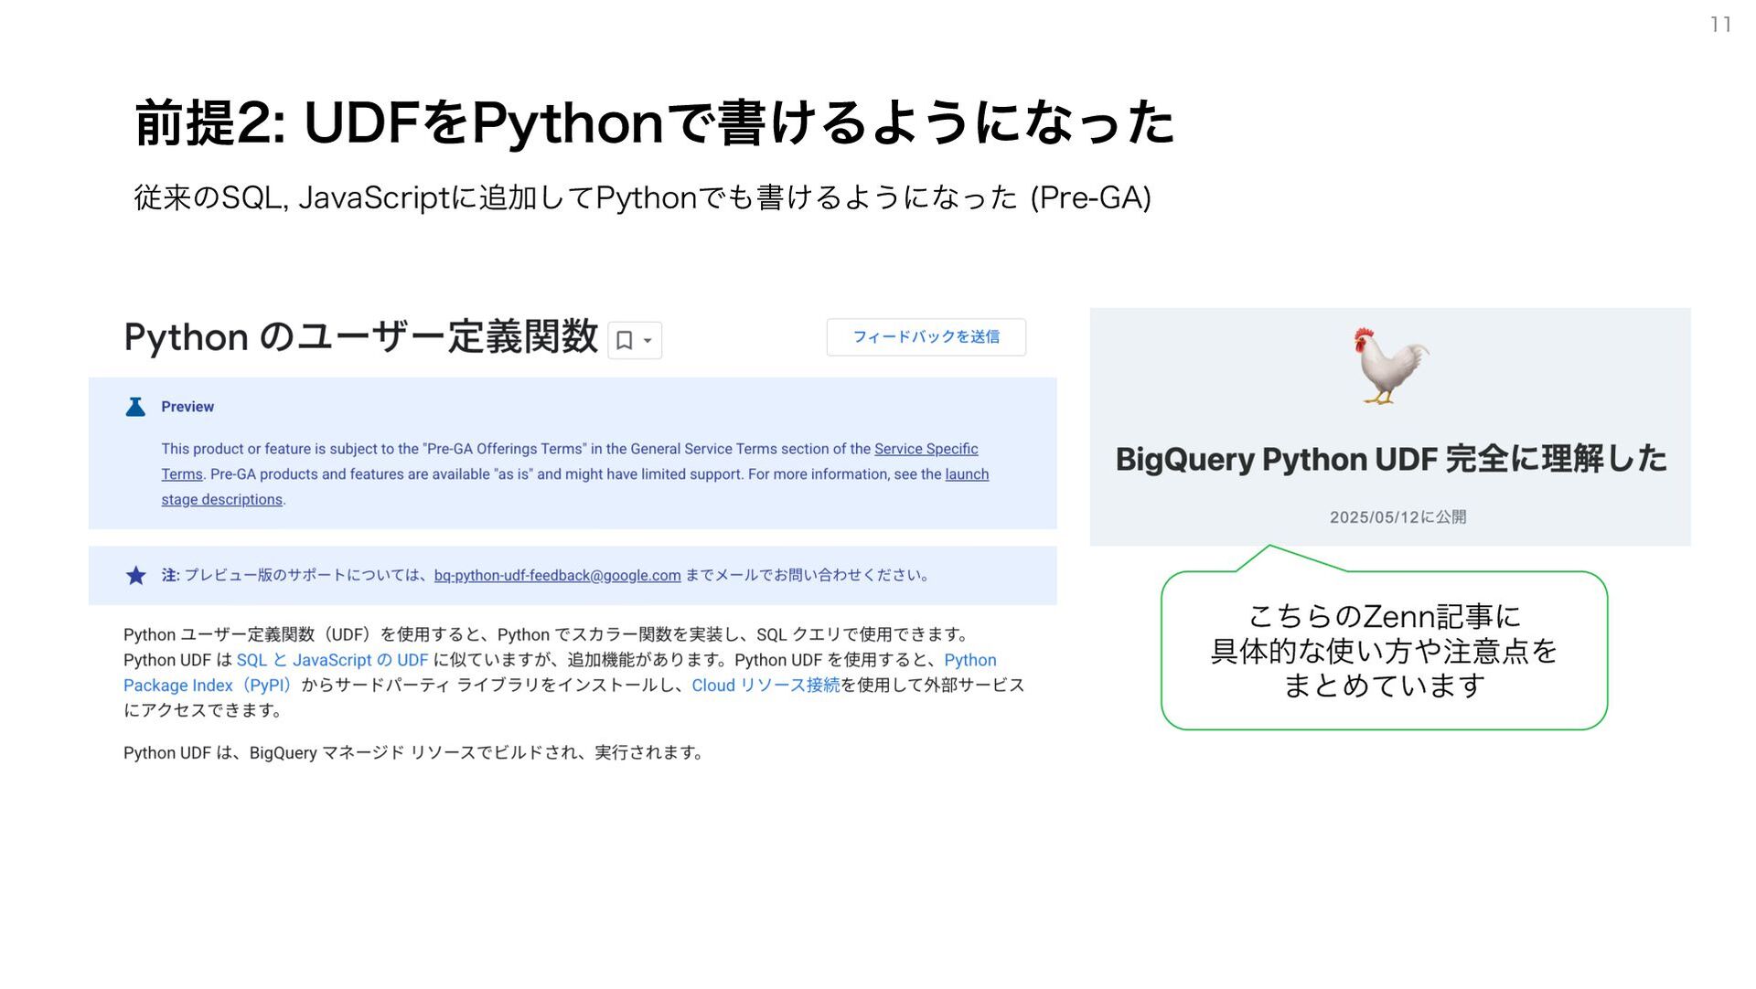Click the Preview label text
Image resolution: width=1756 pixels, height=989 pixels.
(187, 407)
